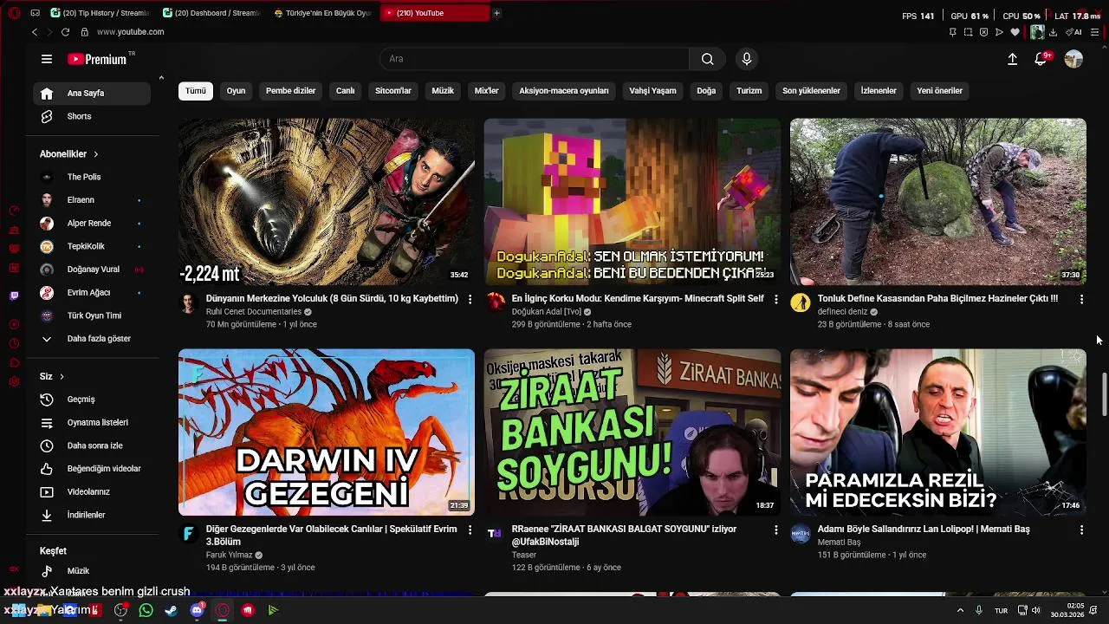The width and height of the screenshot is (1109, 624).
Task: Open options menu for RRaenee ZİRAAT BANKASI video
Action: pos(775,530)
